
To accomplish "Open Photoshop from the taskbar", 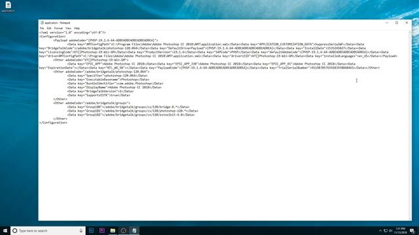I will (x=92, y=230).
